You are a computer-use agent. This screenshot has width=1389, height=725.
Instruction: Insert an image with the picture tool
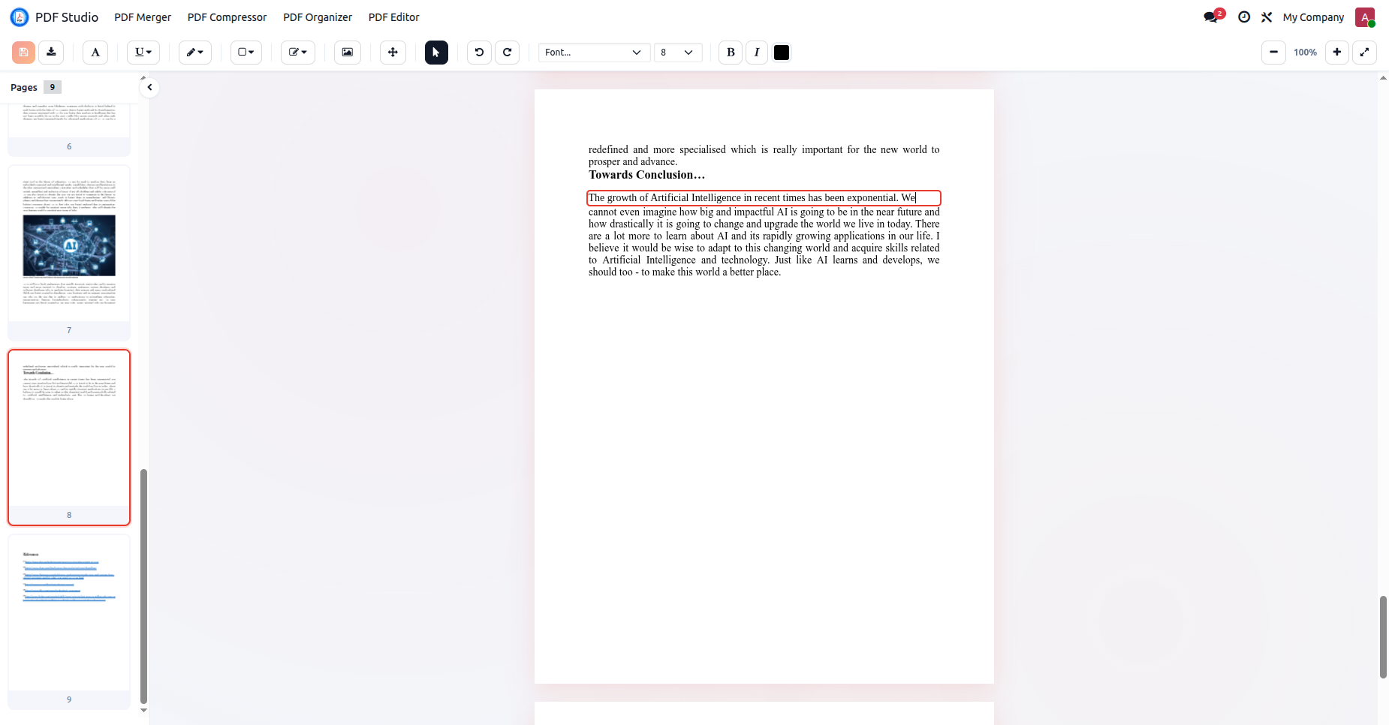[348, 53]
